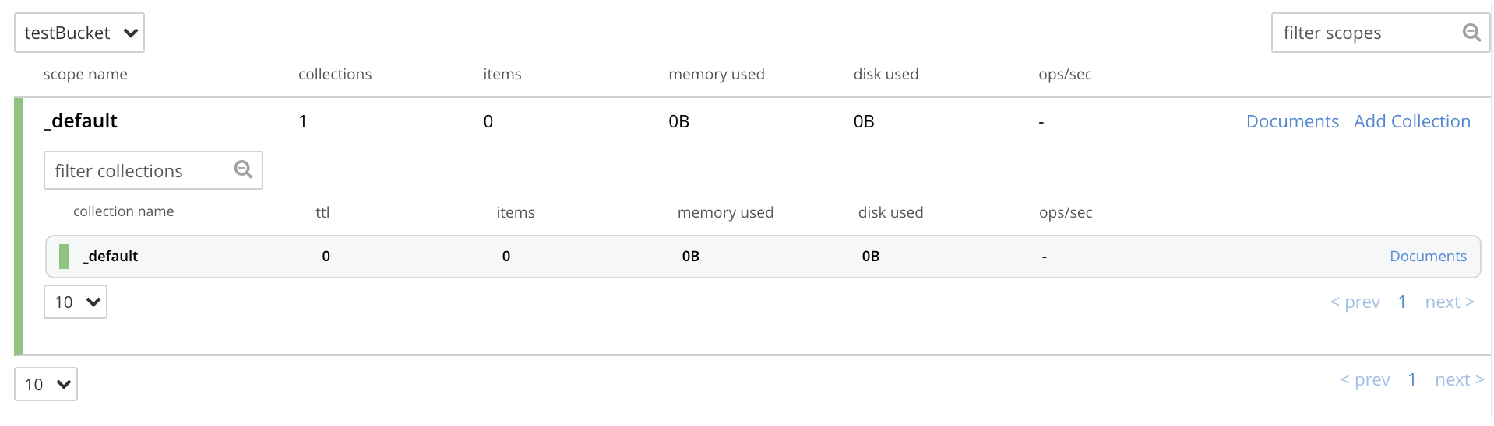Click the scope name column header
This screenshot has height=426, width=1494.
(x=85, y=74)
